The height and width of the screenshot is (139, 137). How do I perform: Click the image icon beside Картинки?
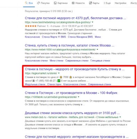pyautogui.click(x=55, y=3)
